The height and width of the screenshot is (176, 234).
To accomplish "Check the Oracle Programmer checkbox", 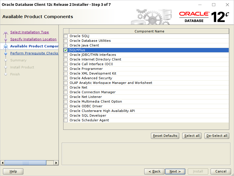I will coord(66,69).
